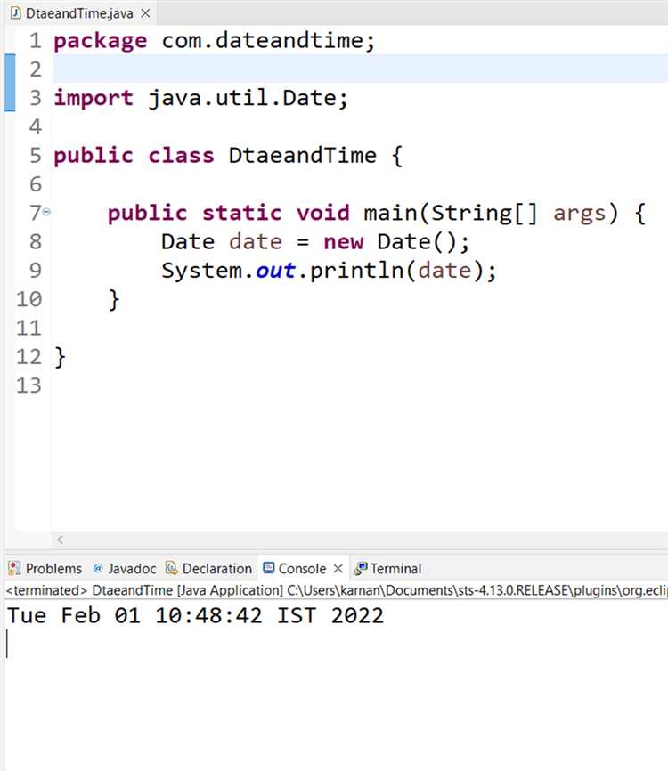Click the new keyword on line 8
Viewport: 668px width, 771px height.
343,242
